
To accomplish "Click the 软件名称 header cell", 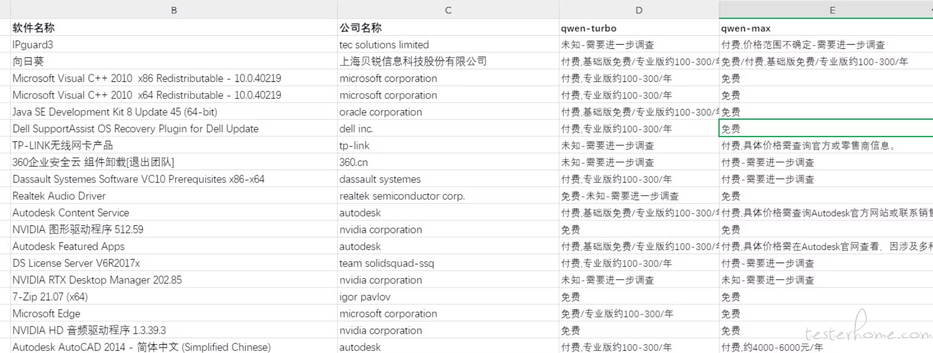I will [x=174, y=28].
